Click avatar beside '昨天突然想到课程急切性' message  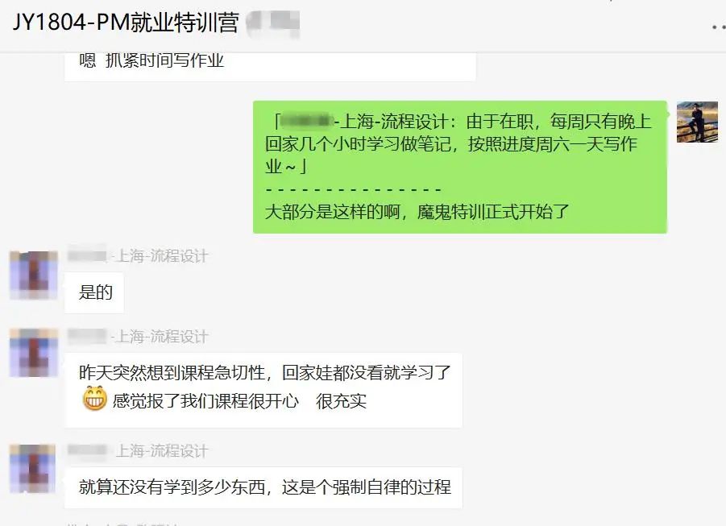click(x=33, y=353)
